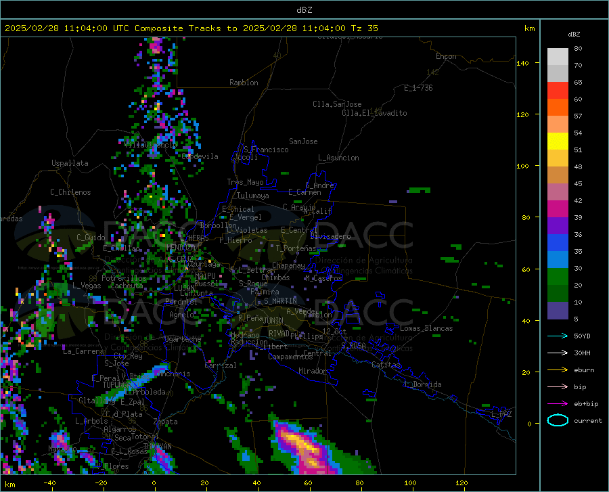
Task: Click the L_Dormida label on map
Action: (424, 385)
